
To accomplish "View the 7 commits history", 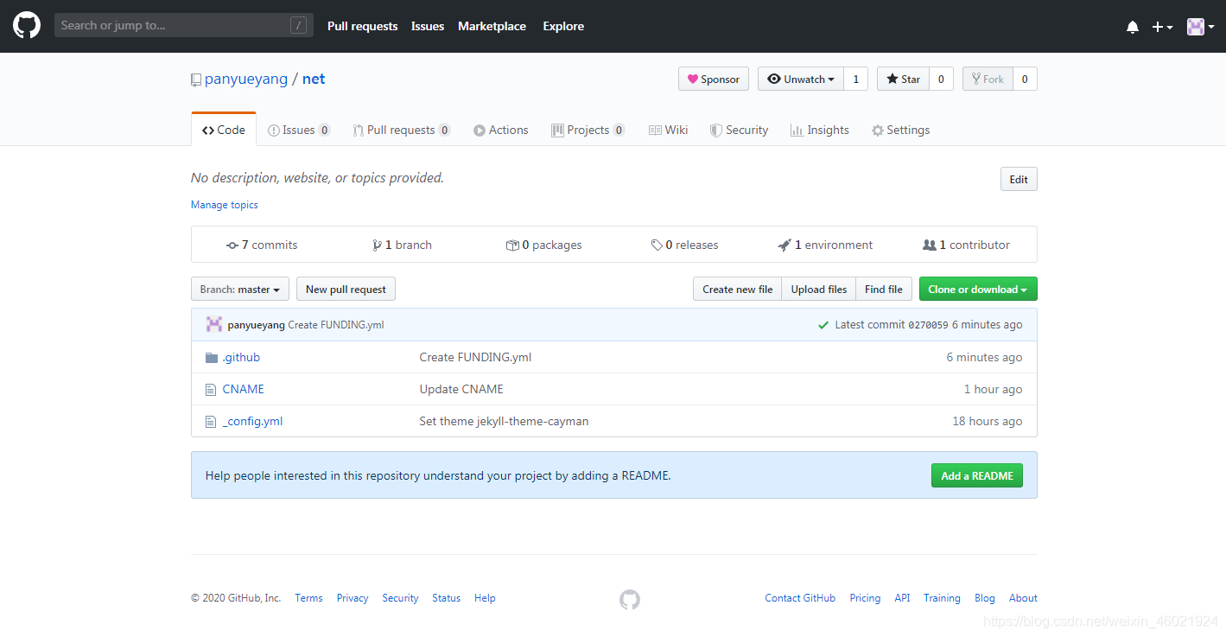I will 262,245.
